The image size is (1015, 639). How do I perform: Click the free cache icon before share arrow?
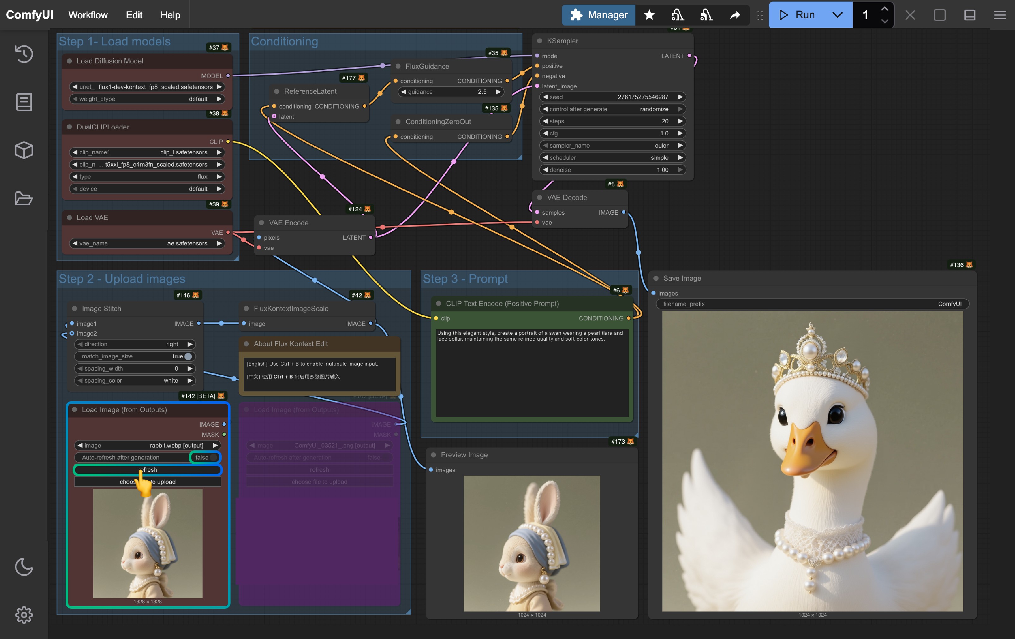coord(706,15)
